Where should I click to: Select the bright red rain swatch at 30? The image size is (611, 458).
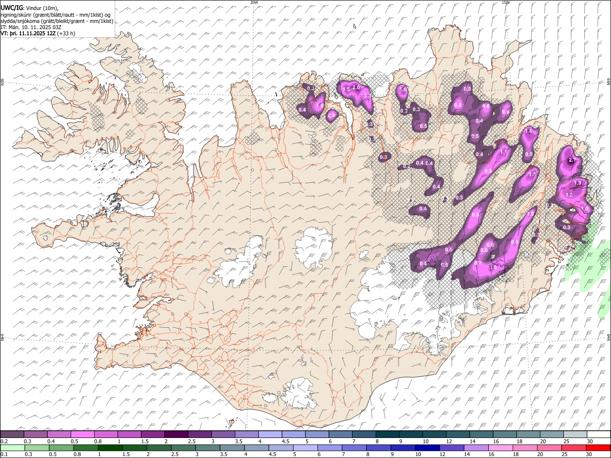(598, 448)
